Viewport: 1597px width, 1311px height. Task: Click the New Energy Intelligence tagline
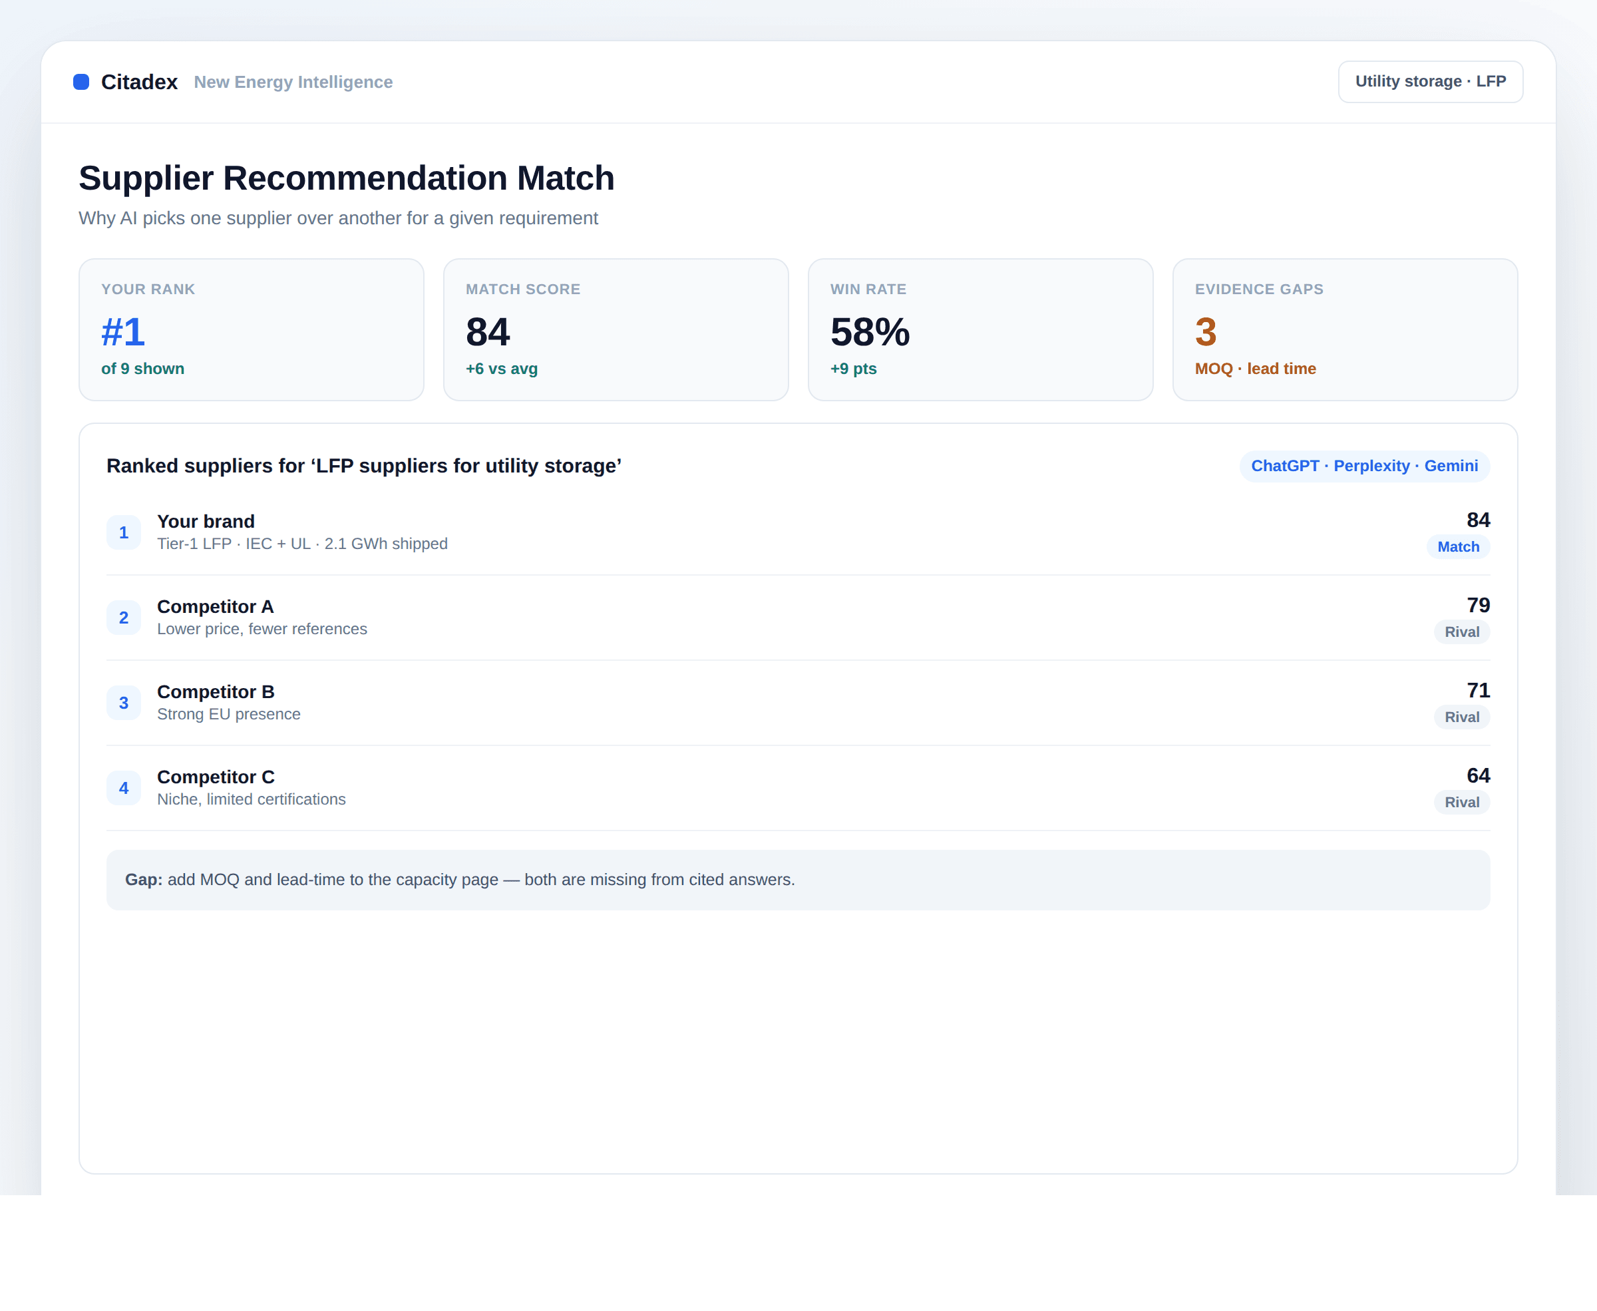point(293,82)
